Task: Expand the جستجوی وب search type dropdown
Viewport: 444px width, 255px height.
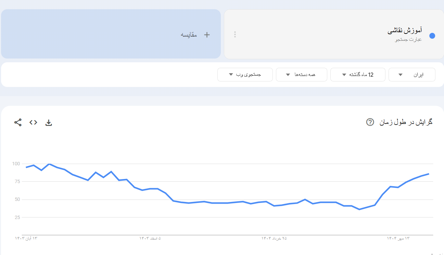Action: 245,75
